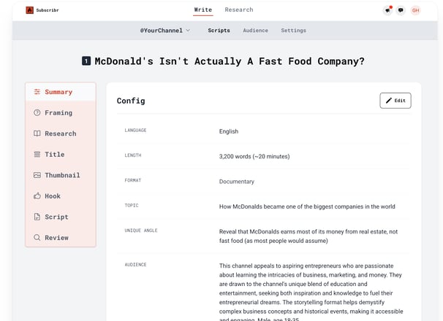
Task: Go to the Thumbnail step
Action: [61, 175]
